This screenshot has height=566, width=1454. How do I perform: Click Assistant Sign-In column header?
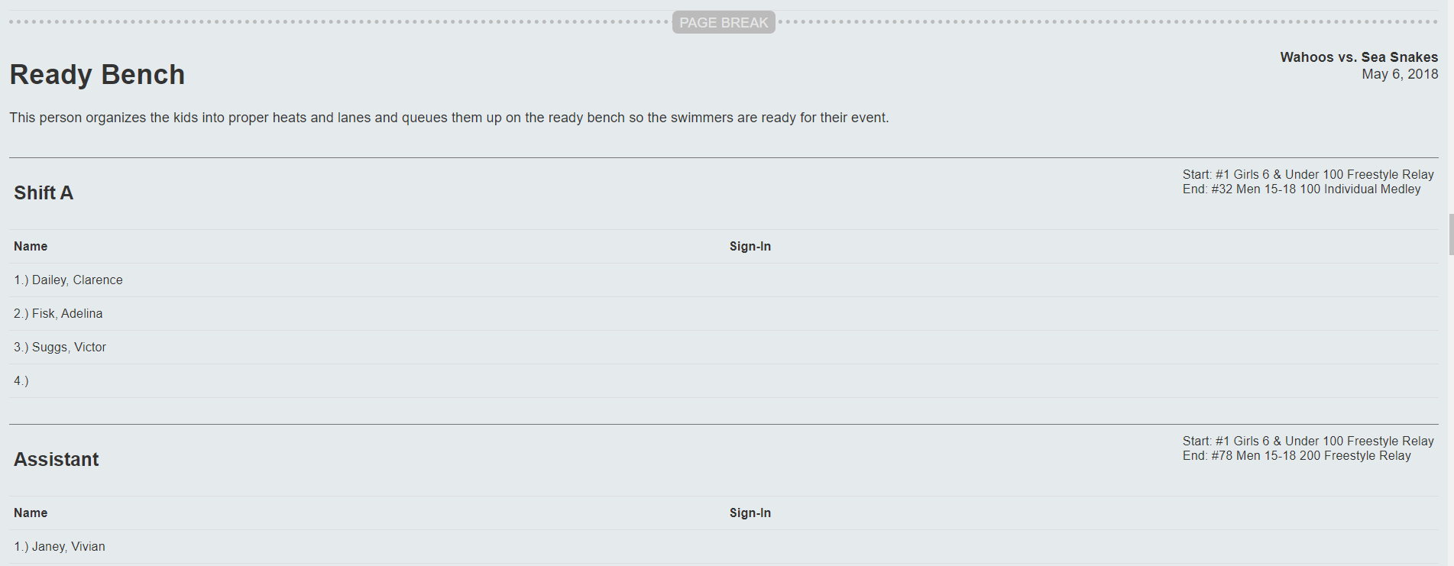[750, 513]
